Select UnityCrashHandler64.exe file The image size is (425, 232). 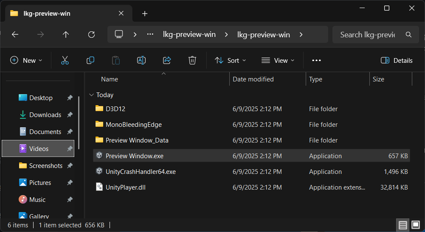coord(141,172)
